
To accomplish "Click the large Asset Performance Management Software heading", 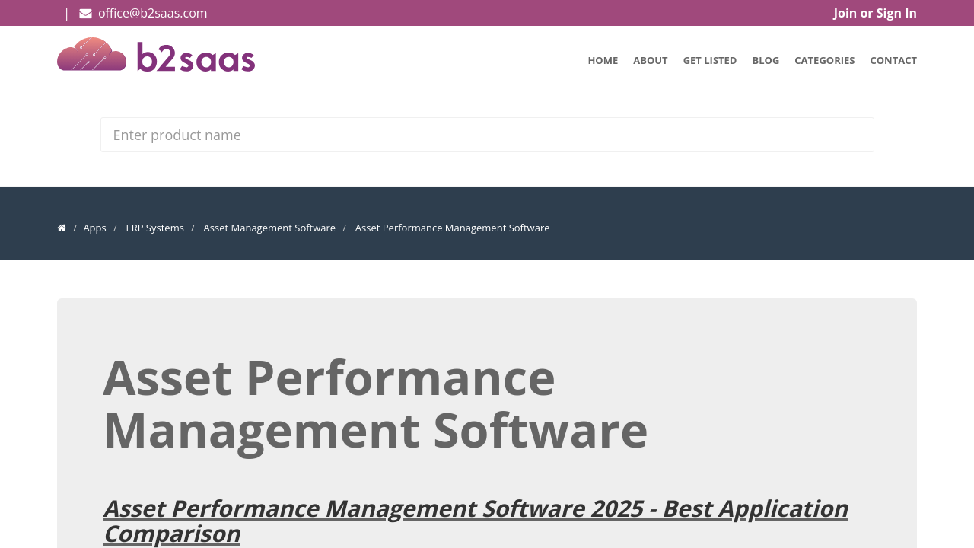I will 375,403.
